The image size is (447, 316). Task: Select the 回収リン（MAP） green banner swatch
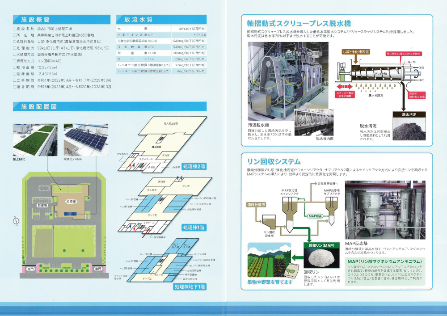point(321,245)
